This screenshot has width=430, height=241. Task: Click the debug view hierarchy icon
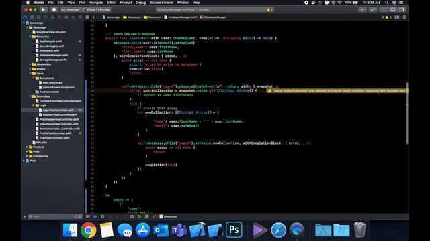(132, 216)
